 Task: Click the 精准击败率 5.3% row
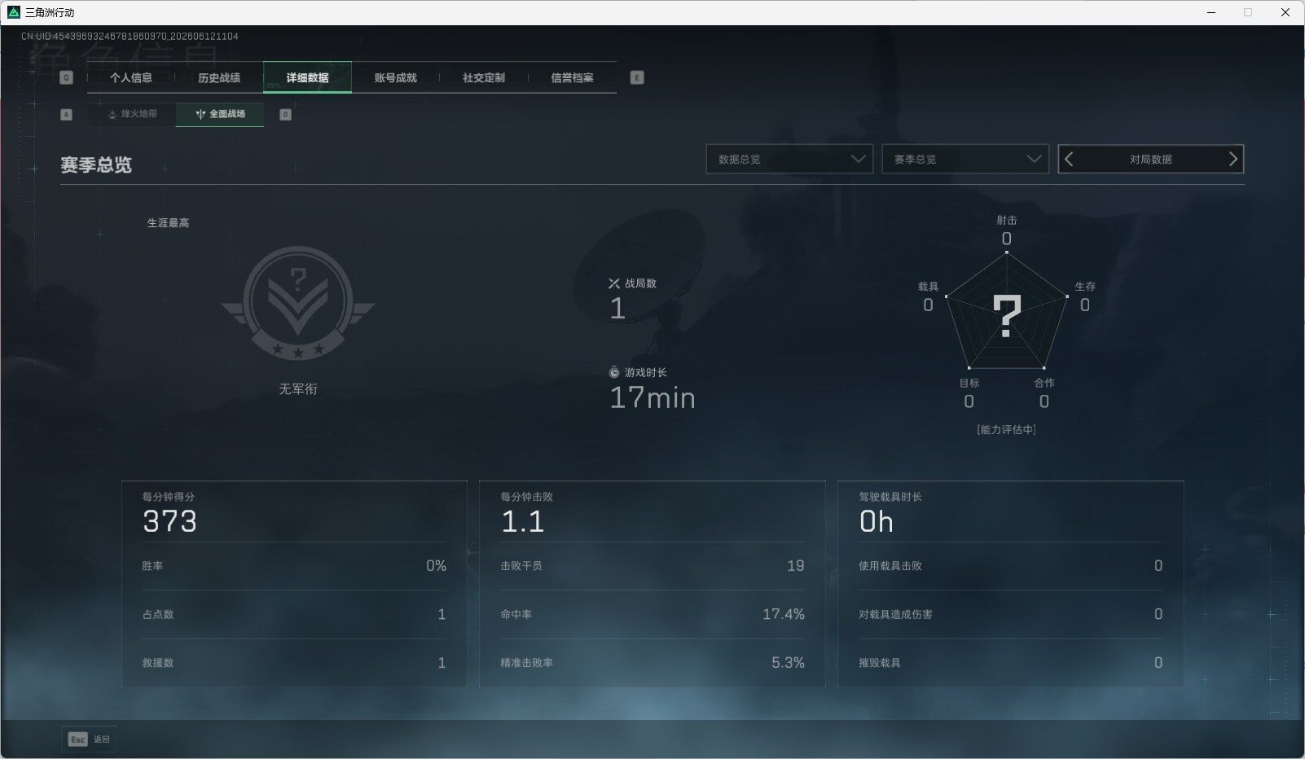(652, 663)
